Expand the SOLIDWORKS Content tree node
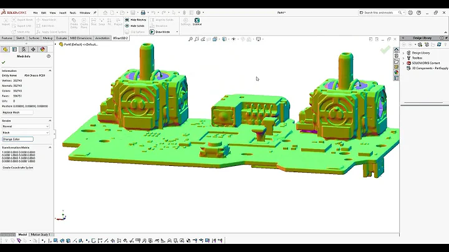Viewport: 449px width, 252px height. pos(403,63)
